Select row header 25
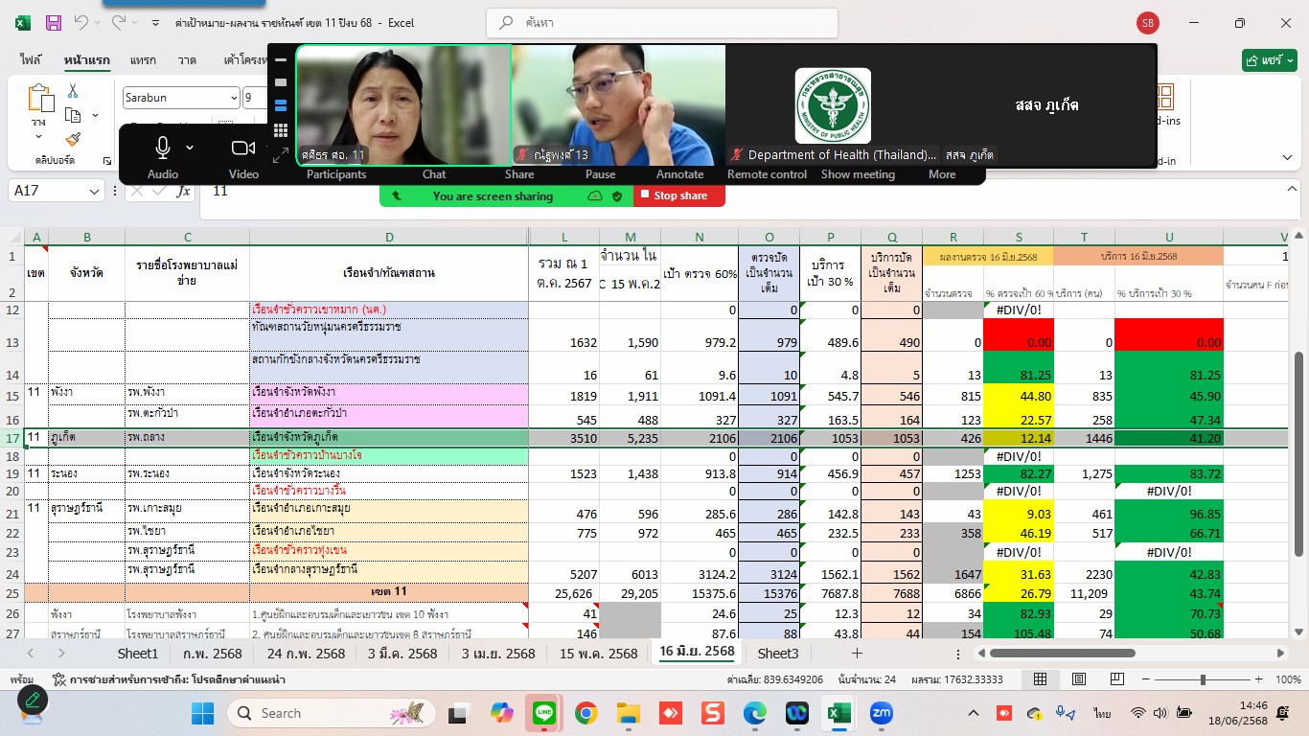The image size is (1309, 736). (11, 592)
